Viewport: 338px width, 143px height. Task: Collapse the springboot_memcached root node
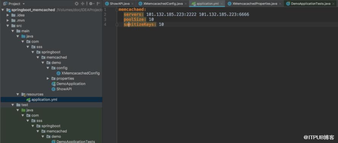click(3, 10)
